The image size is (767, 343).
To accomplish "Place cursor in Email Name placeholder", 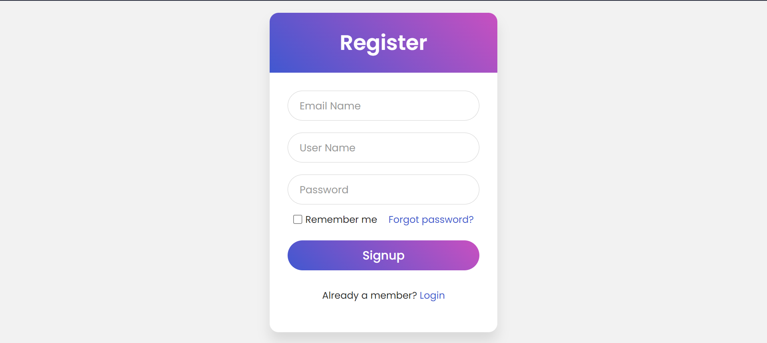I will point(330,106).
